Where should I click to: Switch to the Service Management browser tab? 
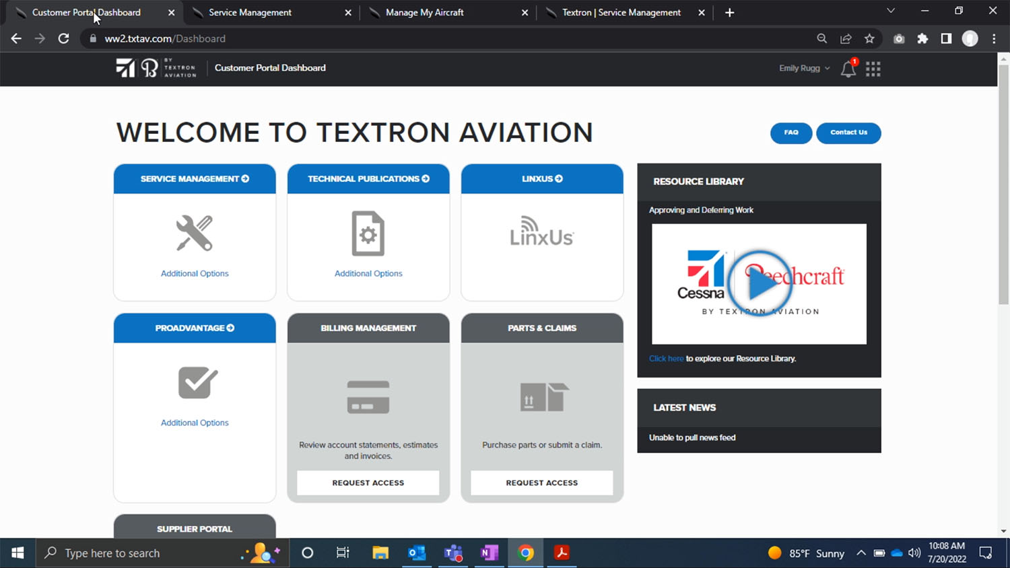point(250,13)
